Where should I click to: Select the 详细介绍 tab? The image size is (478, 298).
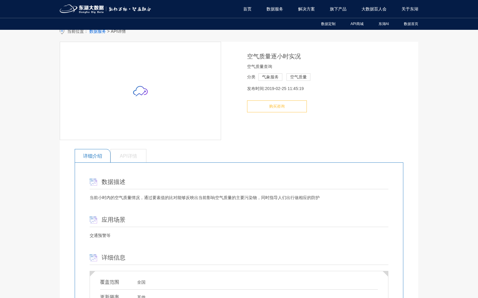pos(93,156)
